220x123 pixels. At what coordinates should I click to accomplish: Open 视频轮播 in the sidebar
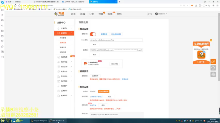pos(64,57)
